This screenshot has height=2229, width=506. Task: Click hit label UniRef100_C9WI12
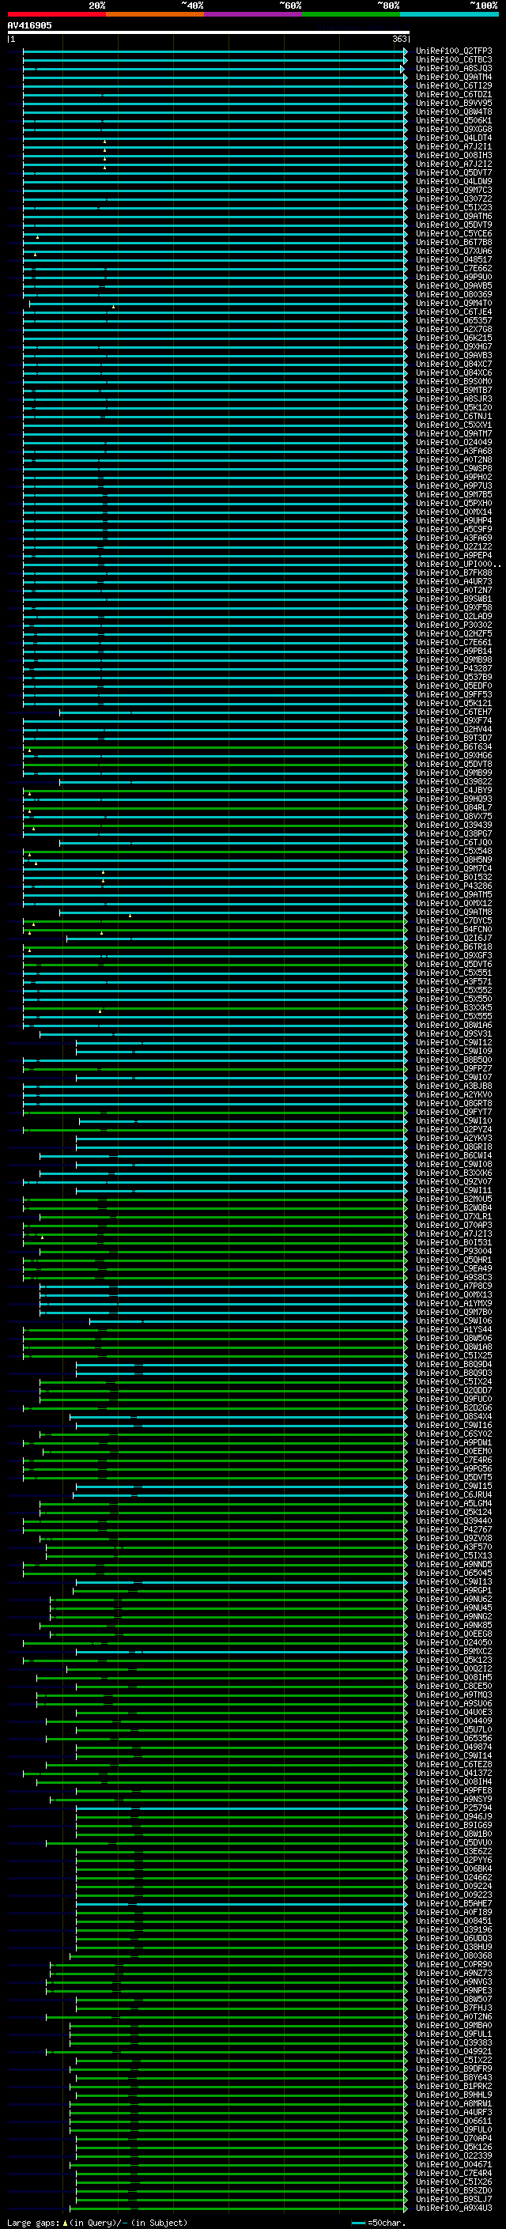pyautogui.click(x=454, y=1043)
